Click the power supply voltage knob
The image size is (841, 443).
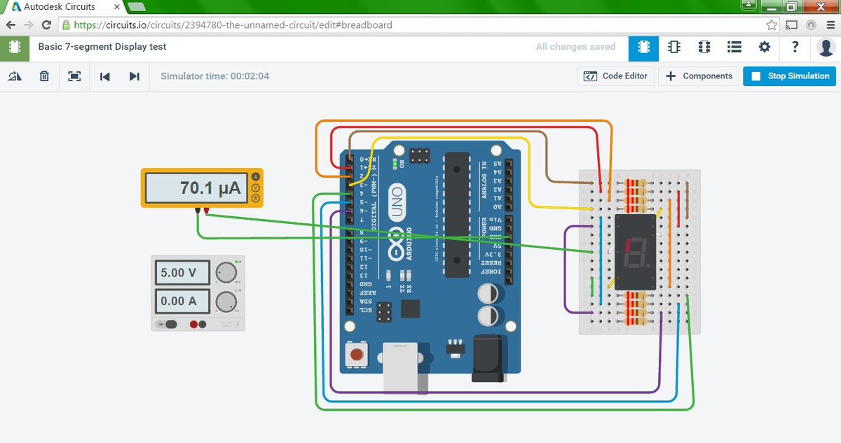click(226, 272)
